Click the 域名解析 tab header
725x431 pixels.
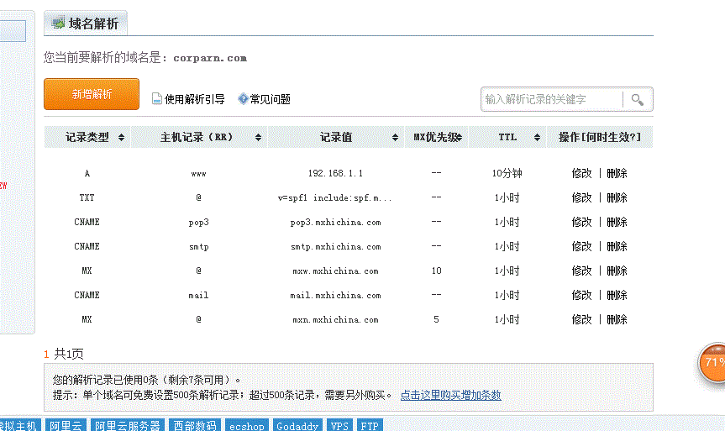pyautogui.click(x=86, y=24)
